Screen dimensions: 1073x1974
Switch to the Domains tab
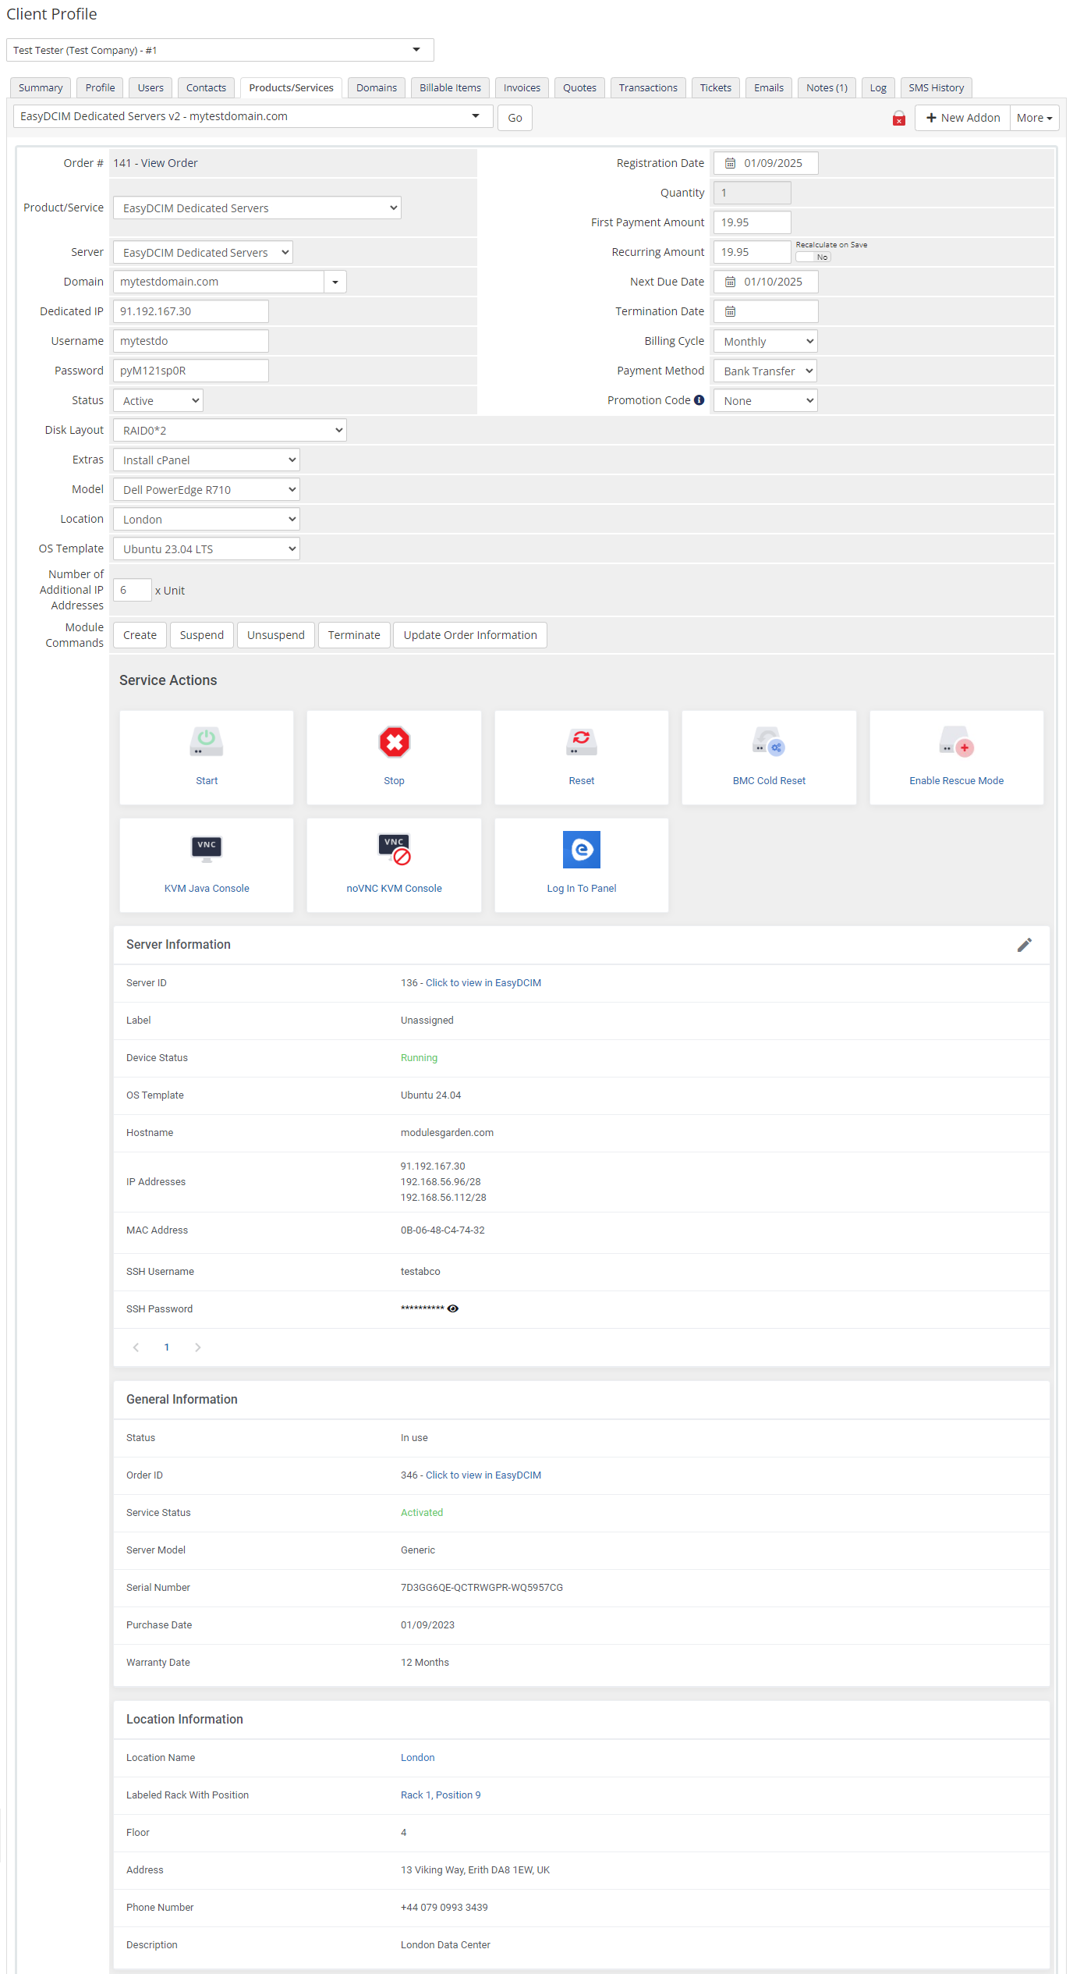(x=377, y=87)
